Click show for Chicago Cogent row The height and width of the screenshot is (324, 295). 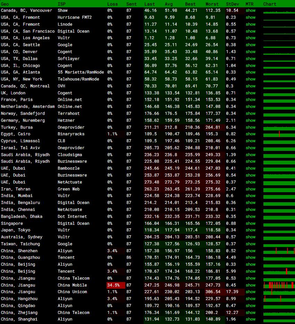click(251, 66)
